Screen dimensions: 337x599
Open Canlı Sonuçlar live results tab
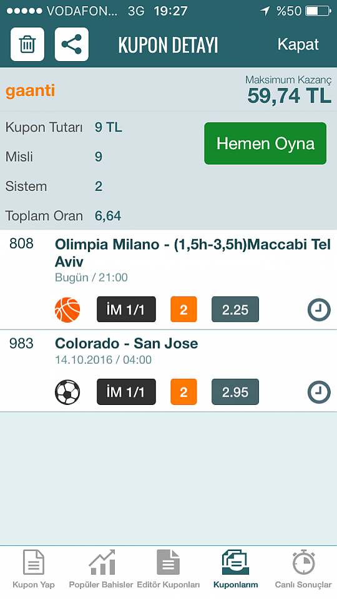pyautogui.click(x=303, y=569)
